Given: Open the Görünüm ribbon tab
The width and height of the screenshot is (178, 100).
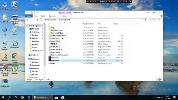Looking at the screenshot, I should pos(52,16).
